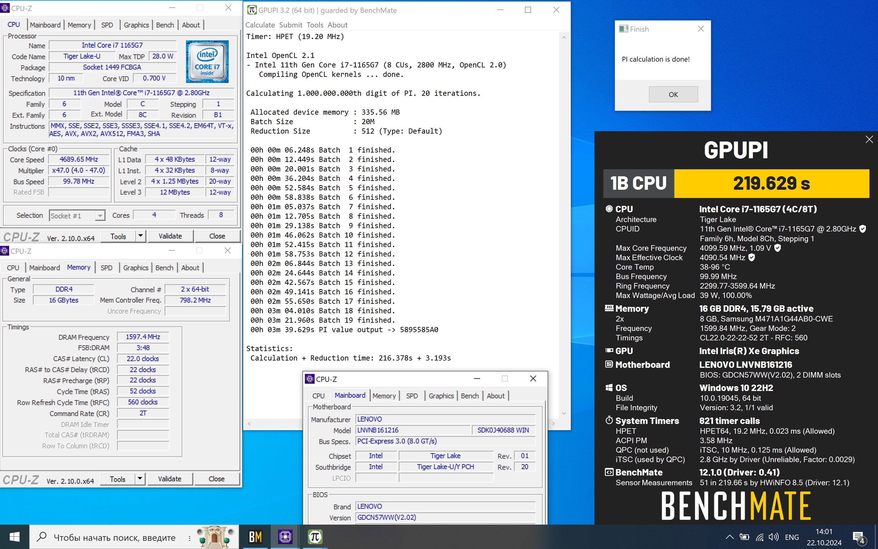Open the Windows Start menu

[15, 537]
